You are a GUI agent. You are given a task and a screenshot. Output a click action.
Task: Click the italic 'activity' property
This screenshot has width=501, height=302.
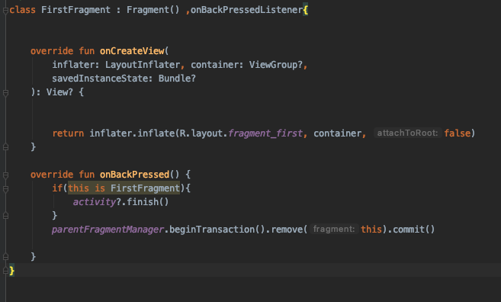tap(95, 201)
